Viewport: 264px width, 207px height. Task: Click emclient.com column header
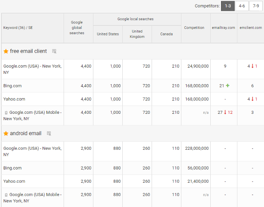[251, 28]
